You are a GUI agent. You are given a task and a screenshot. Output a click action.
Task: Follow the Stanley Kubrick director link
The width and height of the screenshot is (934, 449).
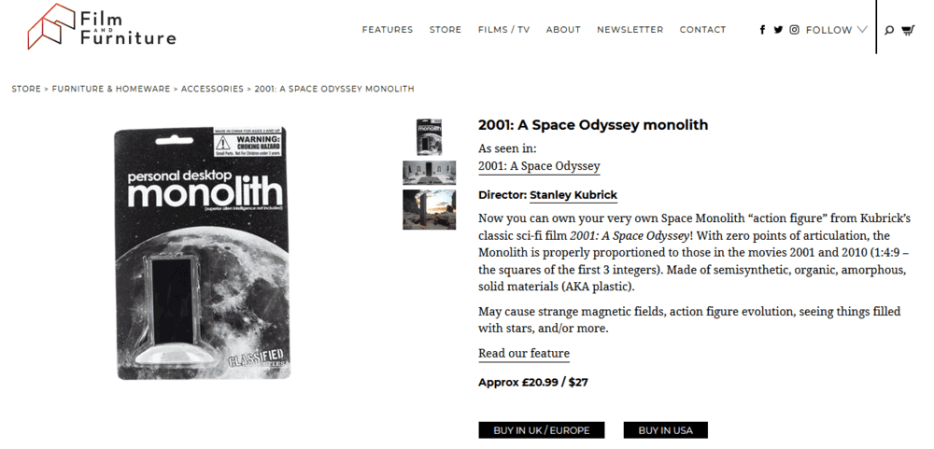(573, 195)
